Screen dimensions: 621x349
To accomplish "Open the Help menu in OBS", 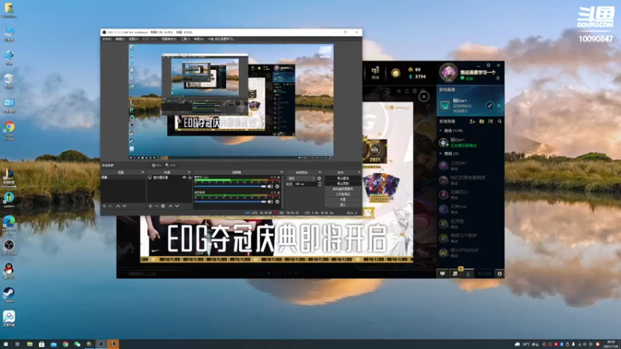I will [x=199, y=40].
